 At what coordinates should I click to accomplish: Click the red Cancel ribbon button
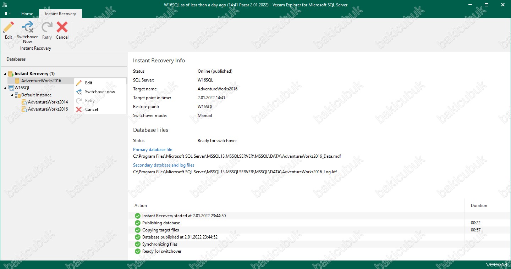pos(62,30)
